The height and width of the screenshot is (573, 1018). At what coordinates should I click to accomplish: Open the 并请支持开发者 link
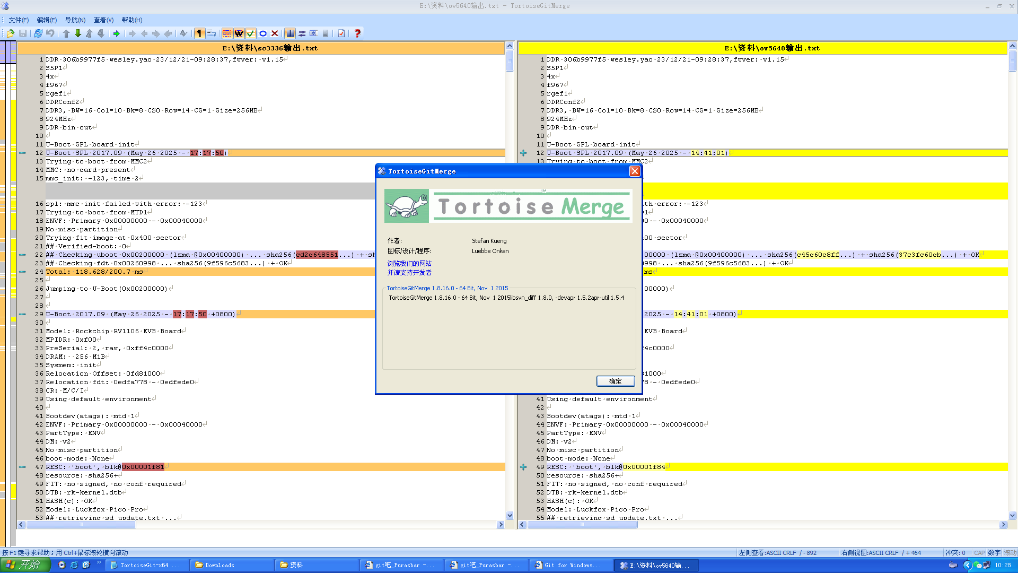pyautogui.click(x=409, y=273)
